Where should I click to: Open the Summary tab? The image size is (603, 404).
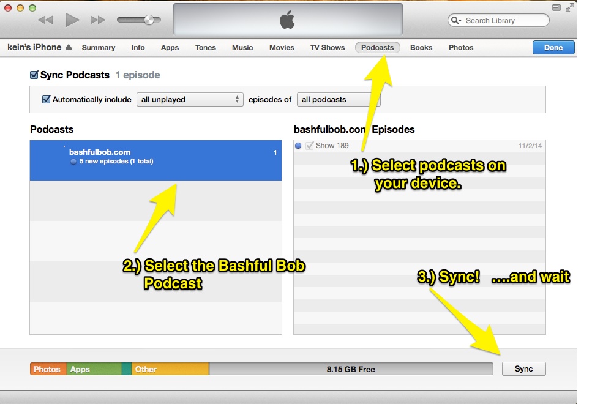click(99, 48)
